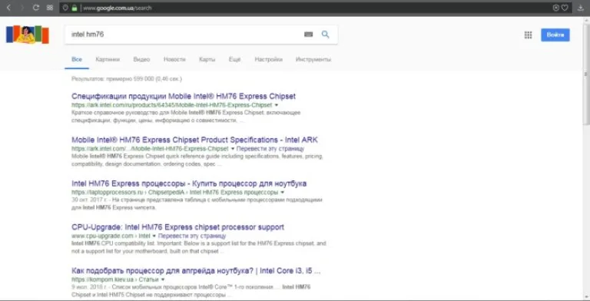Open the Google apps grid icon
This screenshot has width=590, height=301.
[x=528, y=35]
